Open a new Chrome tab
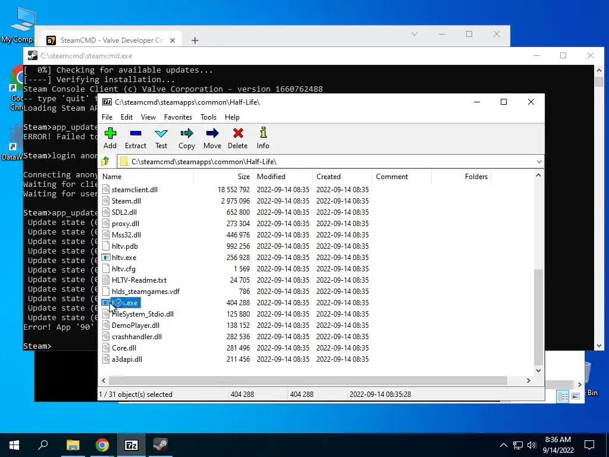Screen dimensions: 609x457 [195, 40]
